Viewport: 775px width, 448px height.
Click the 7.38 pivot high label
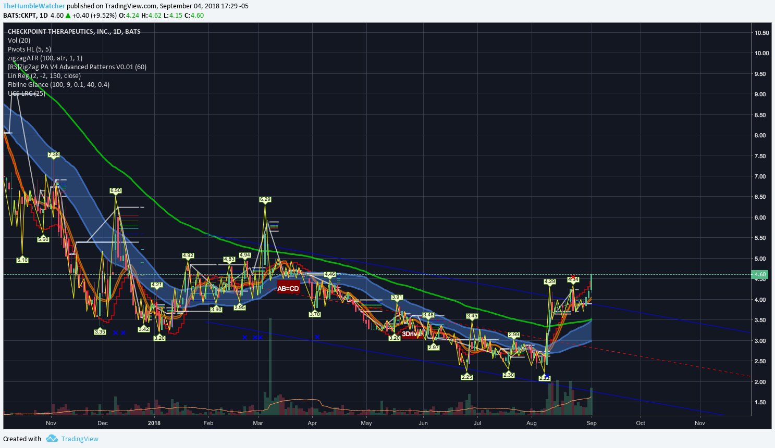(53, 155)
